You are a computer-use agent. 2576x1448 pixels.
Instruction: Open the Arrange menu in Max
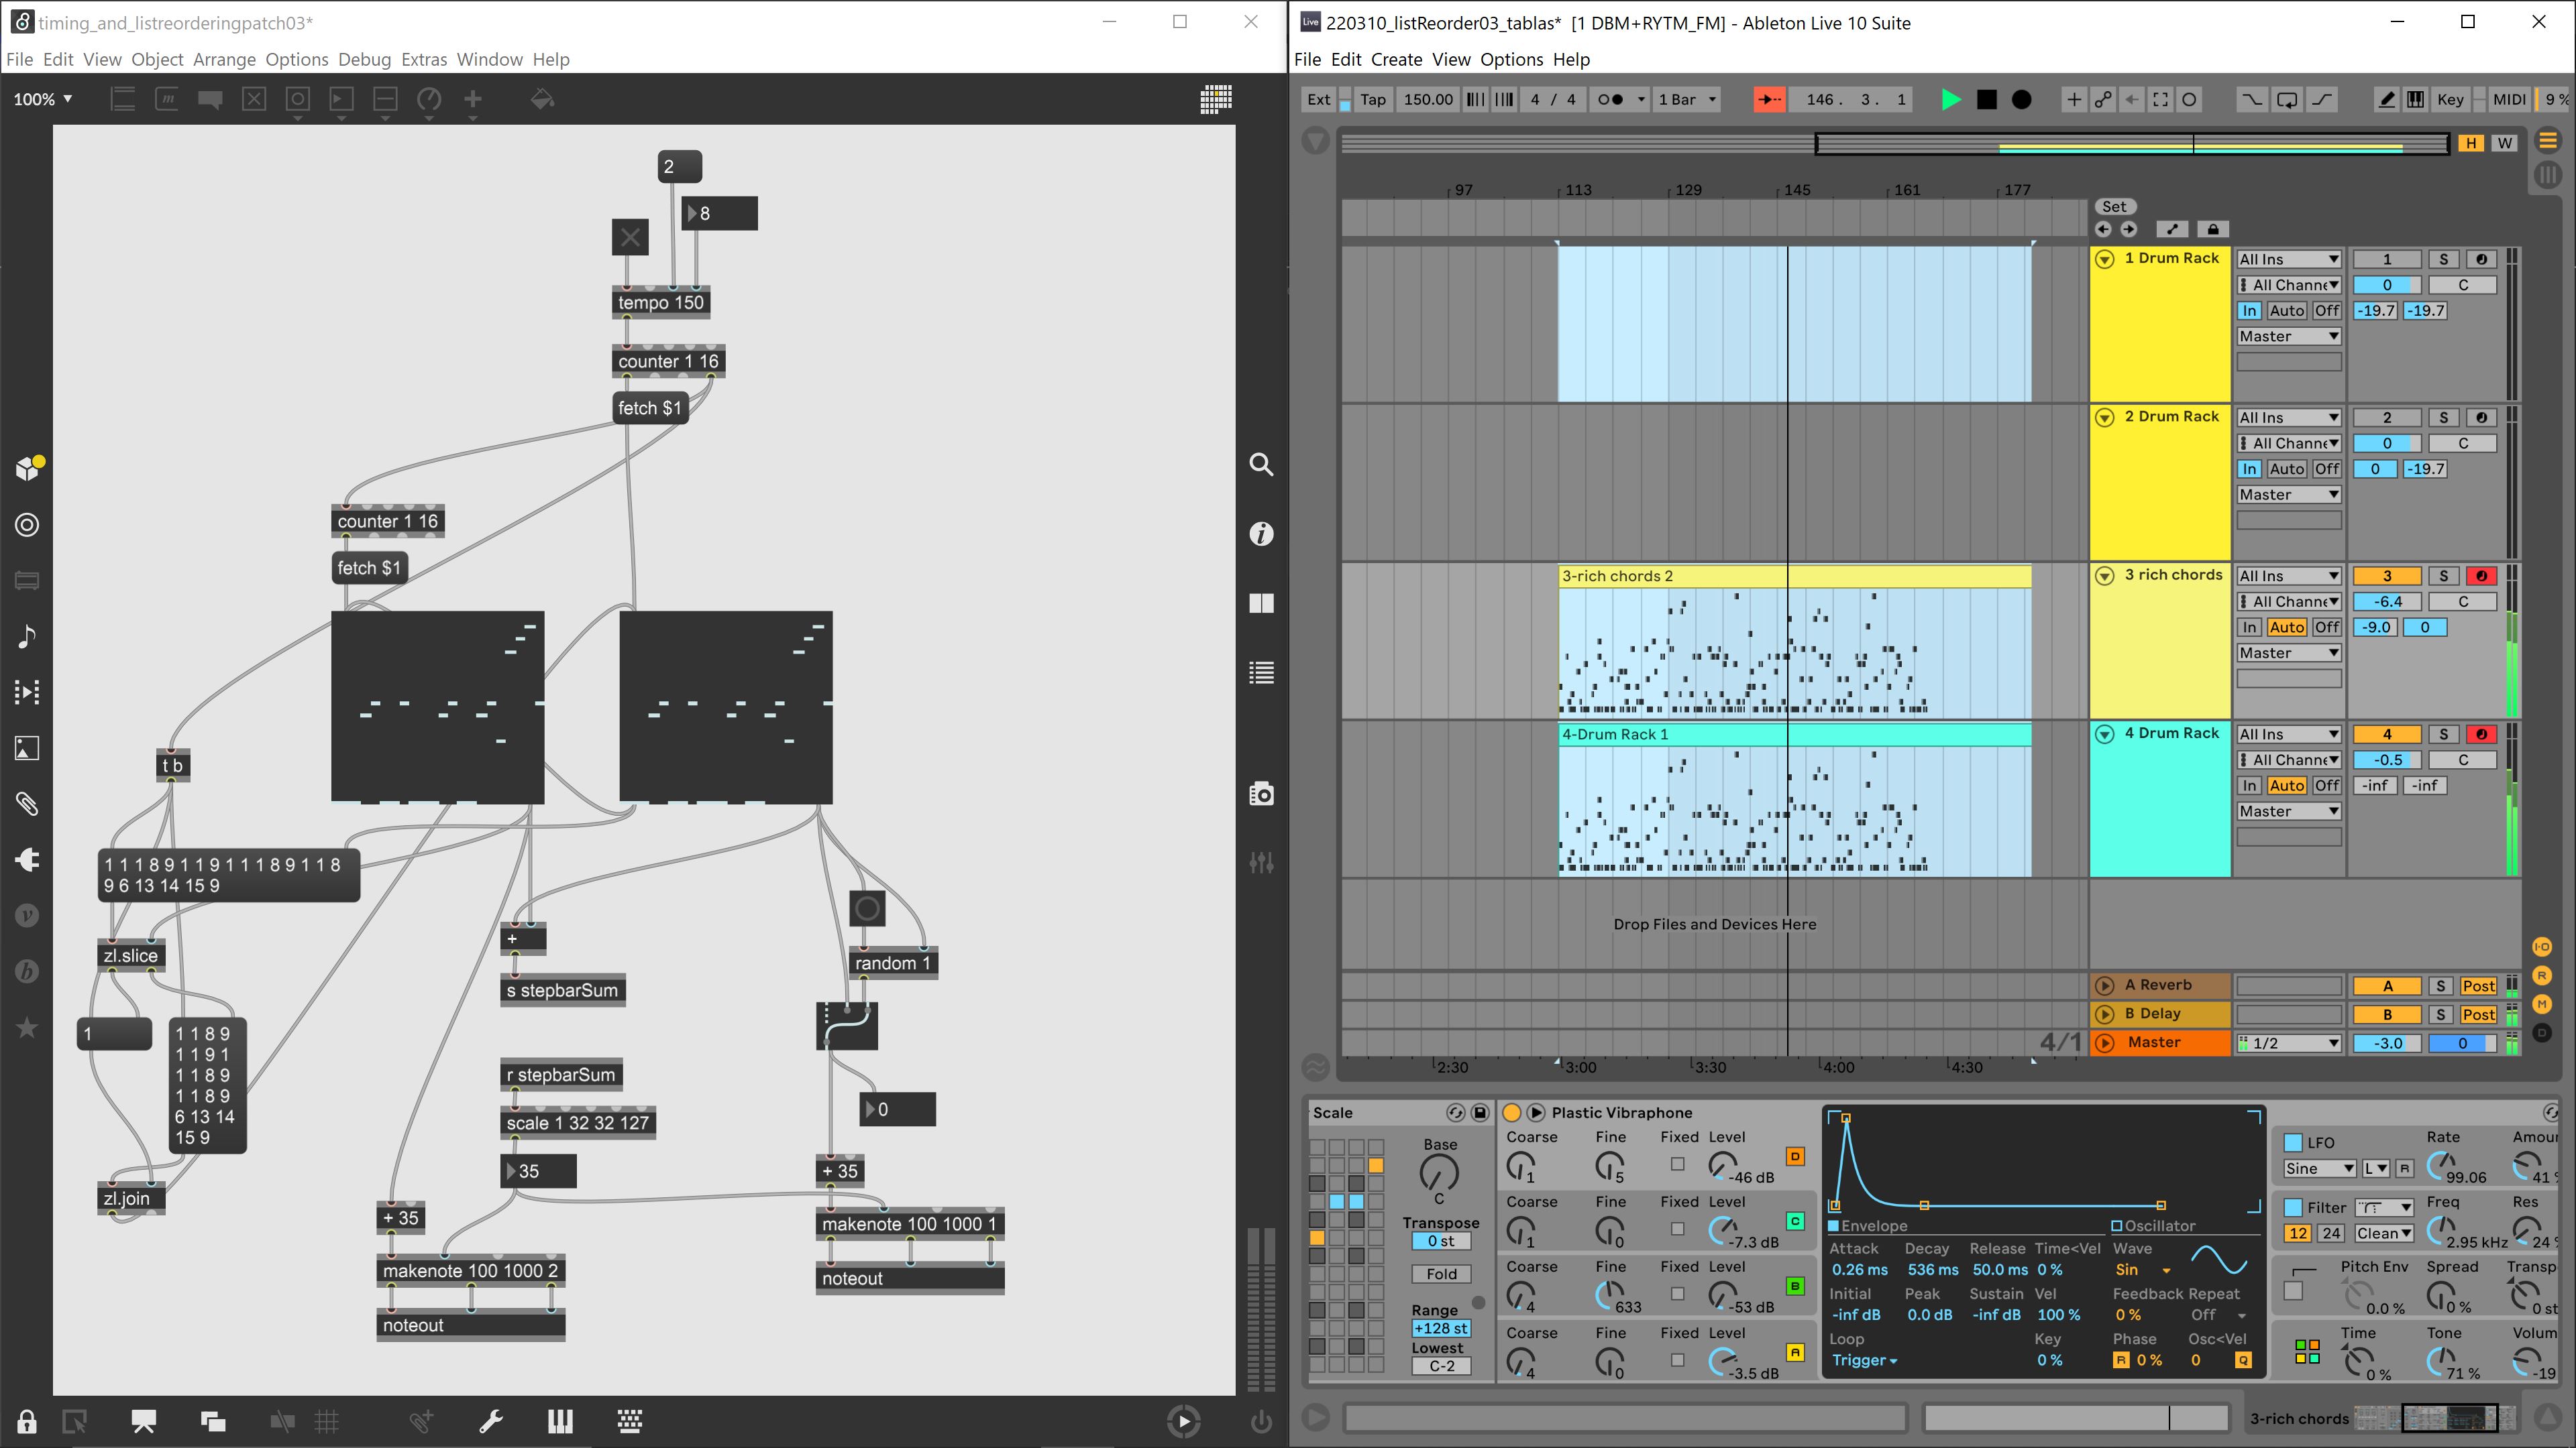[x=224, y=59]
